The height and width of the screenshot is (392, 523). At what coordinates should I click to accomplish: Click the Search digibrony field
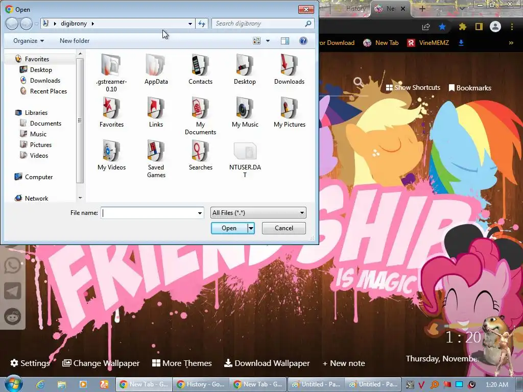point(258,23)
